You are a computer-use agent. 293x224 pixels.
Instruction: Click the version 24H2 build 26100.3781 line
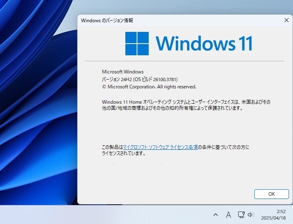tap(140, 80)
